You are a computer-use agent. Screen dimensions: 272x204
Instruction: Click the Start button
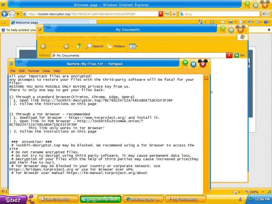click(14, 199)
